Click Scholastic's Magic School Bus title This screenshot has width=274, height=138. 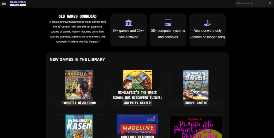137,98
